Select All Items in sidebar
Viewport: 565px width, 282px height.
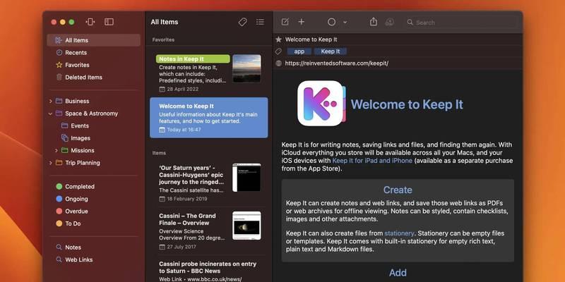94,40
